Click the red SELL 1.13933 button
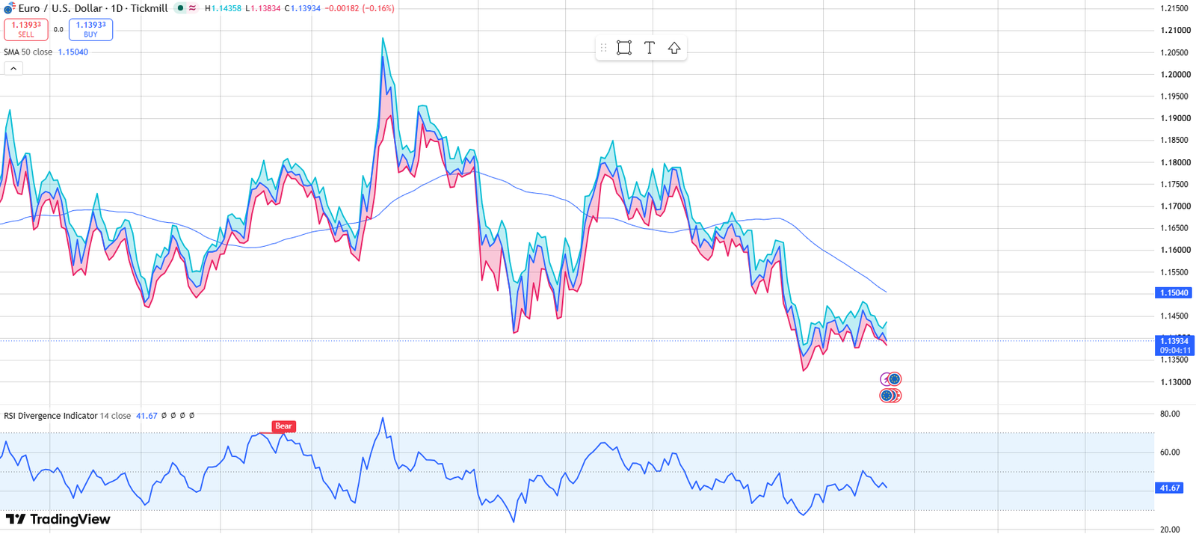 click(x=26, y=29)
